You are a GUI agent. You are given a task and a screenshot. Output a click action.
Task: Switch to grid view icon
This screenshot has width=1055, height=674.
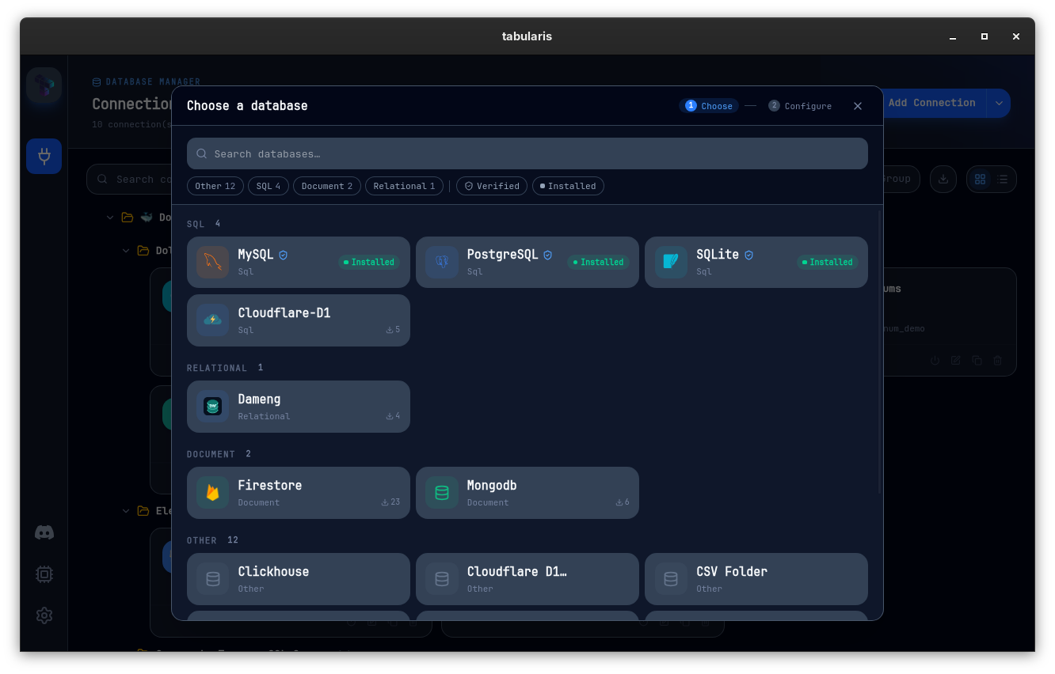(x=981, y=179)
